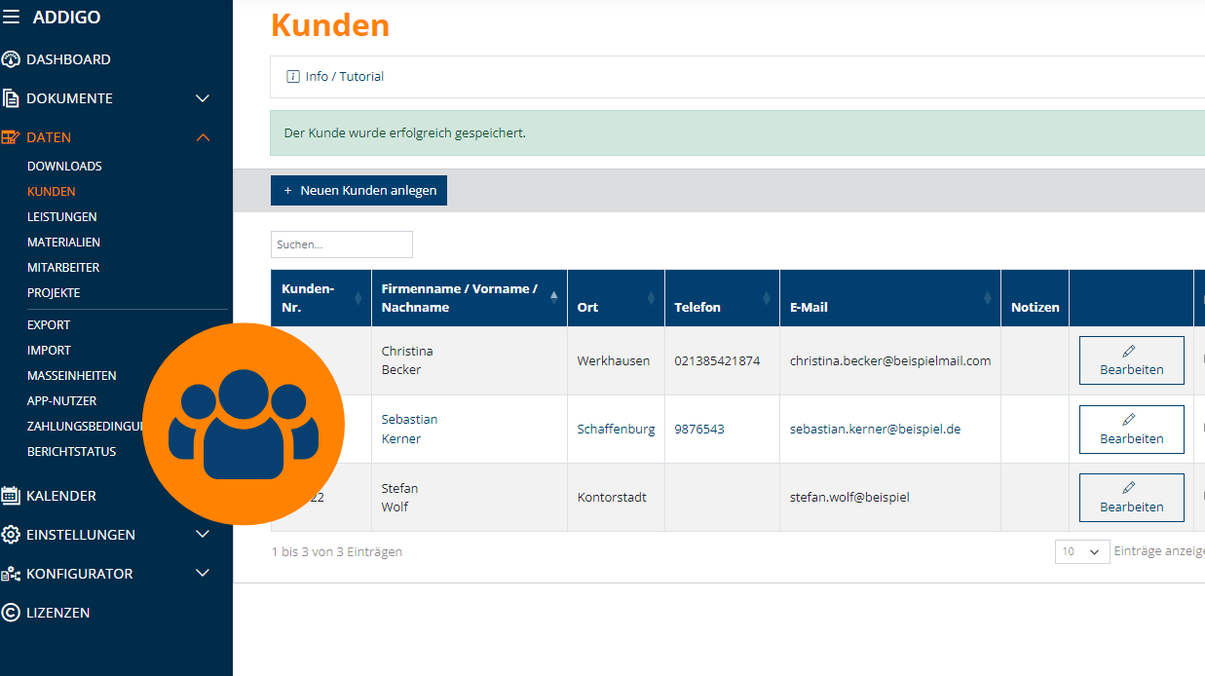This screenshot has height=676, width=1205.
Task: Click the Konfigurator icon
Action: pos(11,574)
